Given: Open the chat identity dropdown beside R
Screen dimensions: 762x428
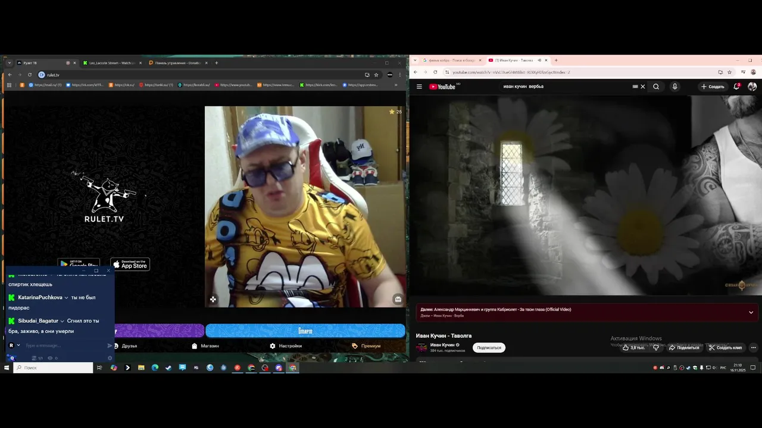Looking at the screenshot, I should point(18,345).
